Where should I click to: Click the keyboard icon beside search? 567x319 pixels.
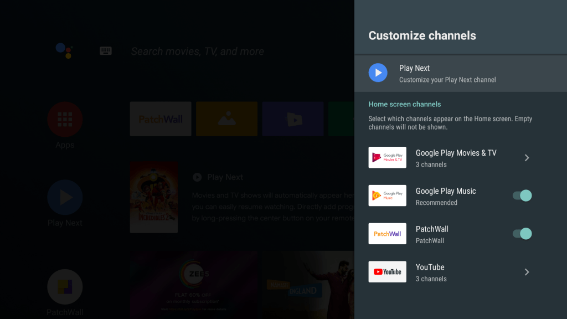pyautogui.click(x=106, y=51)
